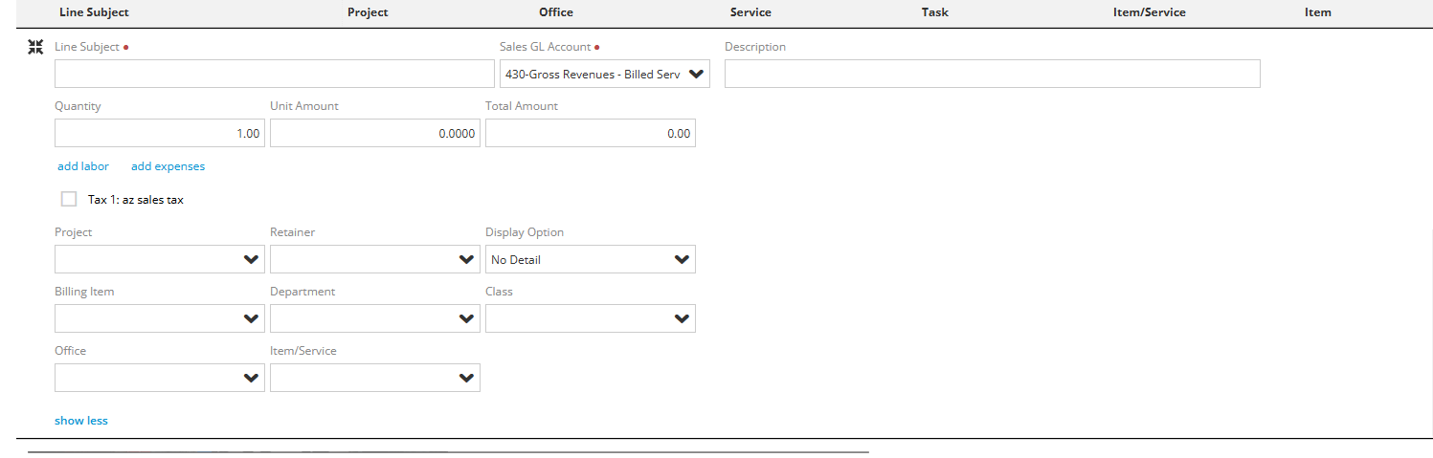The height and width of the screenshot is (458, 1433).
Task: Open the Class dropdown
Action: pyautogui.click(x=591, y=318)
